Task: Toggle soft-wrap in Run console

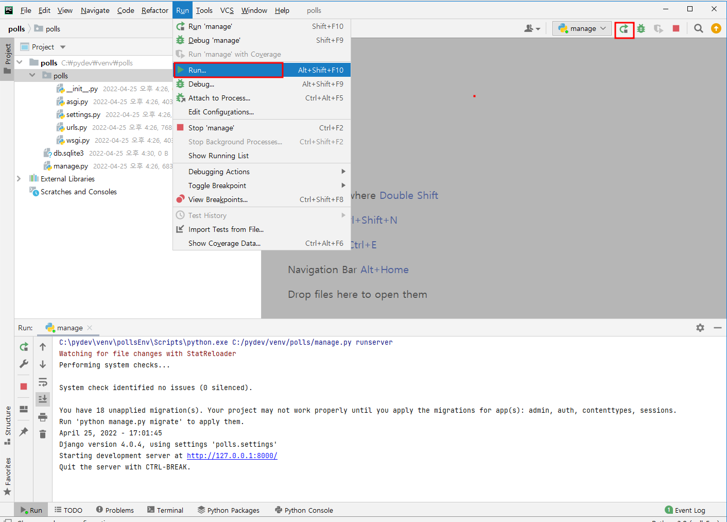Action: click(x=43, y=382)
